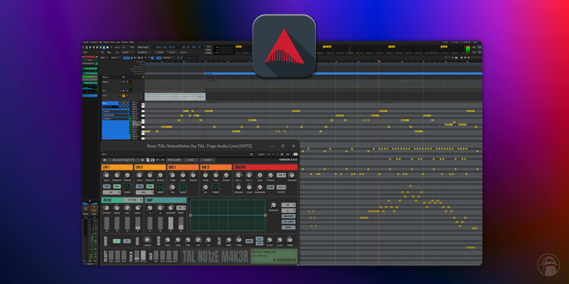Start playback with the transport Play button
Image resolution: width=569 pixels, height=284 pixels.
coord(104,47)
